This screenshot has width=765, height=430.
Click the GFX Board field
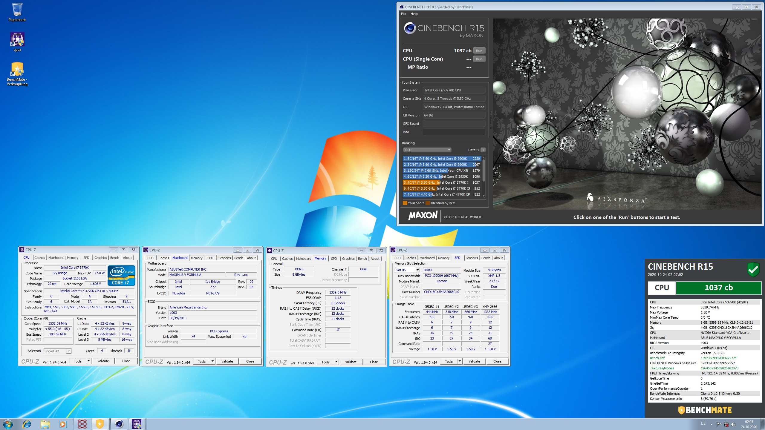454,124
